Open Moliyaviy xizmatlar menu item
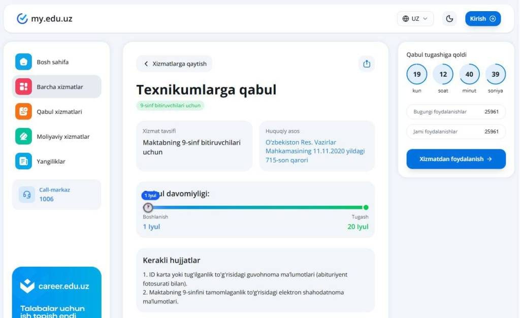Image resolution: width=520 pixels, height=318 pixels. pyautogui.click(x=57, y=136)
